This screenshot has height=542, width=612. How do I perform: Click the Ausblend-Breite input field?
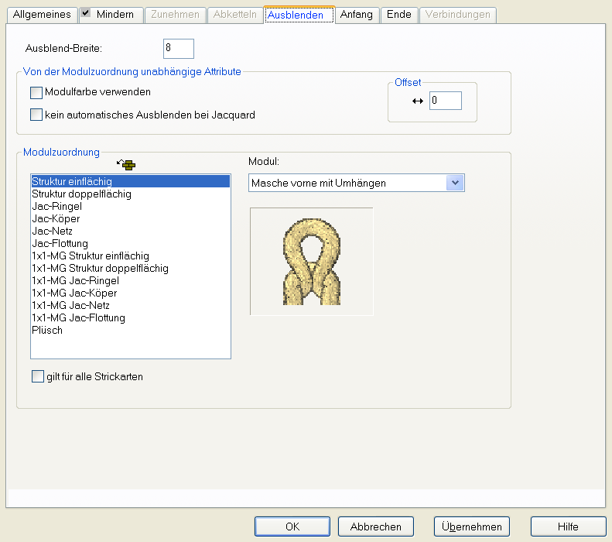click(178, 49)
